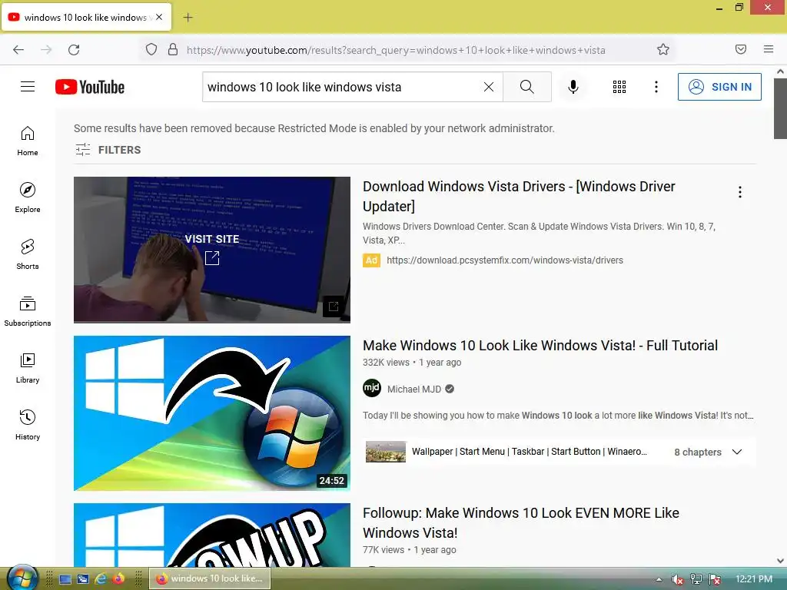Open Make Windows 10 Look Like Vista title
787x590 pixels.
540,345
